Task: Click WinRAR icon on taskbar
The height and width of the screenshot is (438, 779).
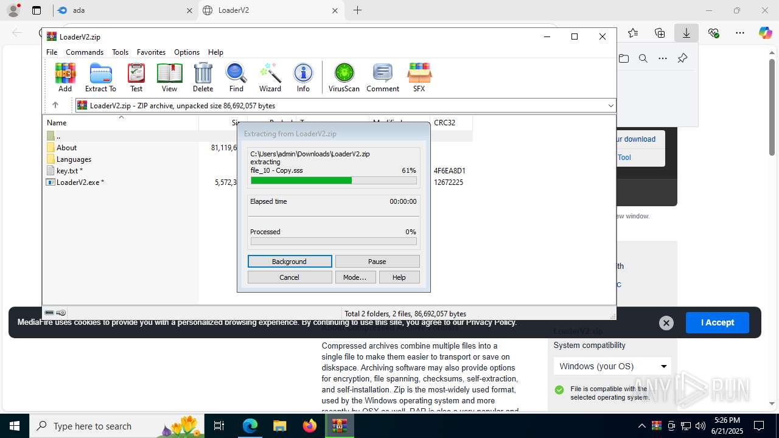Action: (340, 426)
